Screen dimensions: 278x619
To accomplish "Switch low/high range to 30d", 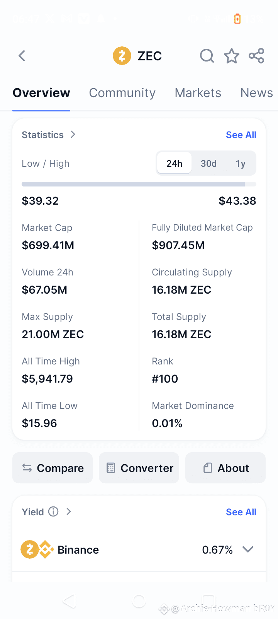I will pyautogui.click(x=208, y=163).
